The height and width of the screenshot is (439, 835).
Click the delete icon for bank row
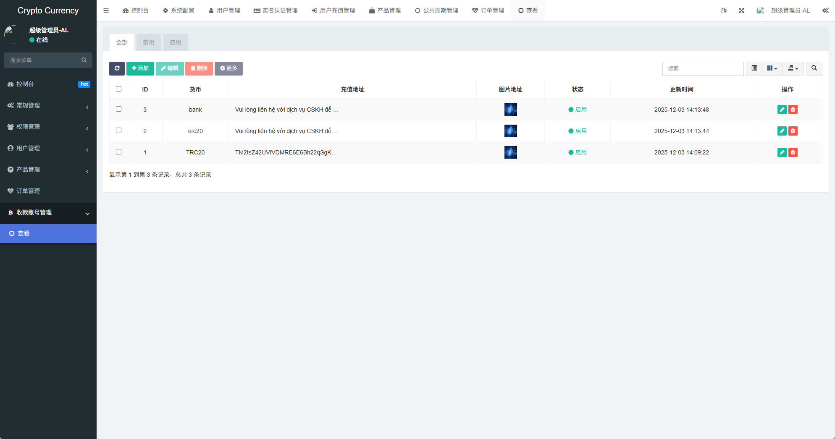(793, 110)
